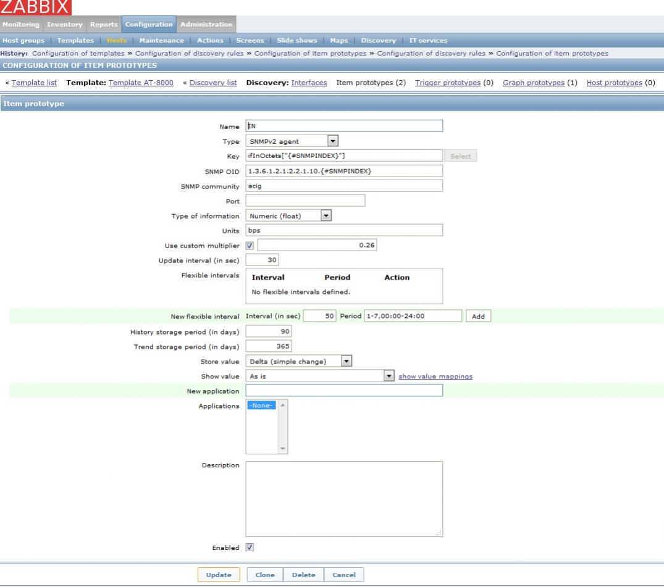Viewport: 664px width, 587px height.
Task: Open Template AT-8000 link
Action: click(141, 83)
